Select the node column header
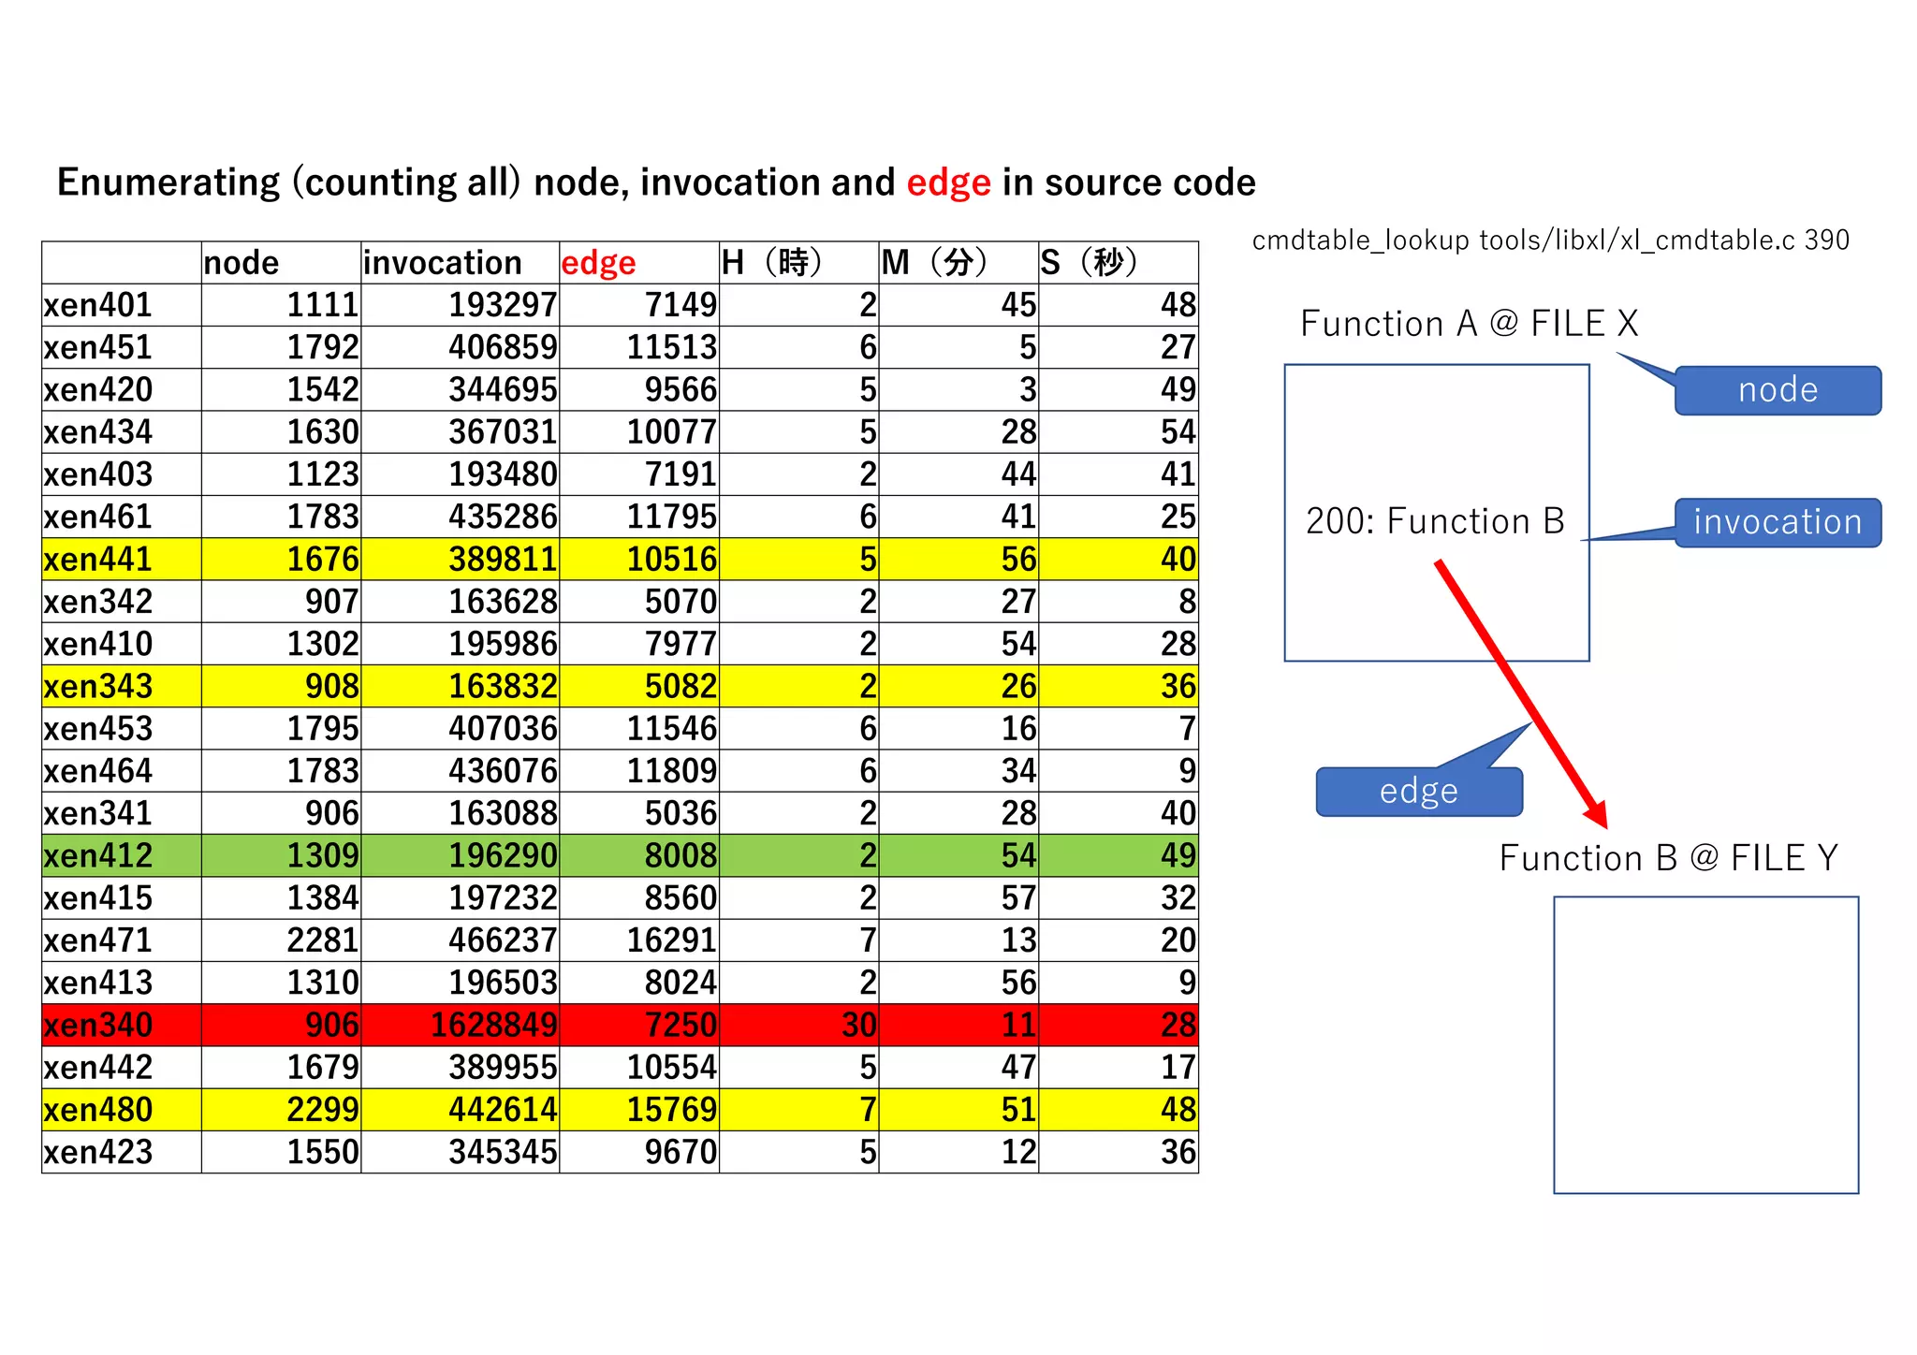1917x1355 pixels. pos(241,263)
